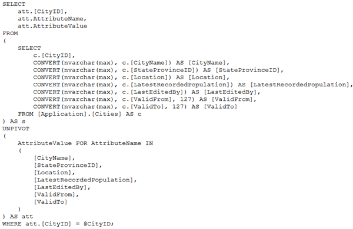The width and height of the screenshot is (353, 229).
Task: Click the UNPIVOT keyword
Action: [x=16, y=129]
